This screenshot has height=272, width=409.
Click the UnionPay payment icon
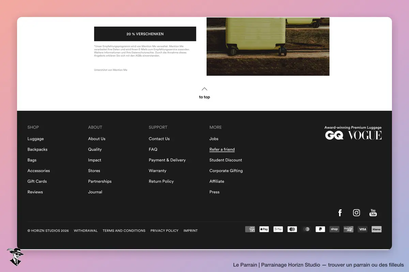(348, 229)
